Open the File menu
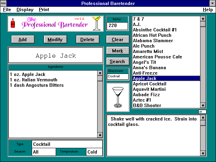The width and height of the screenshot is (216, 162). pos(7,10)
